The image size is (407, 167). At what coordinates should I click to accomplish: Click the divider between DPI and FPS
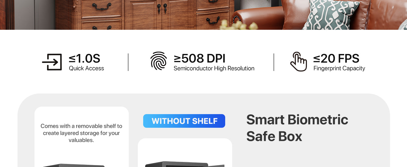[274, 62]
